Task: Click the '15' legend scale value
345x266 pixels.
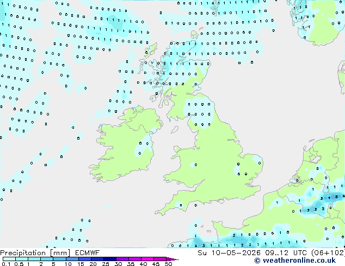Action: click(81, 264)
